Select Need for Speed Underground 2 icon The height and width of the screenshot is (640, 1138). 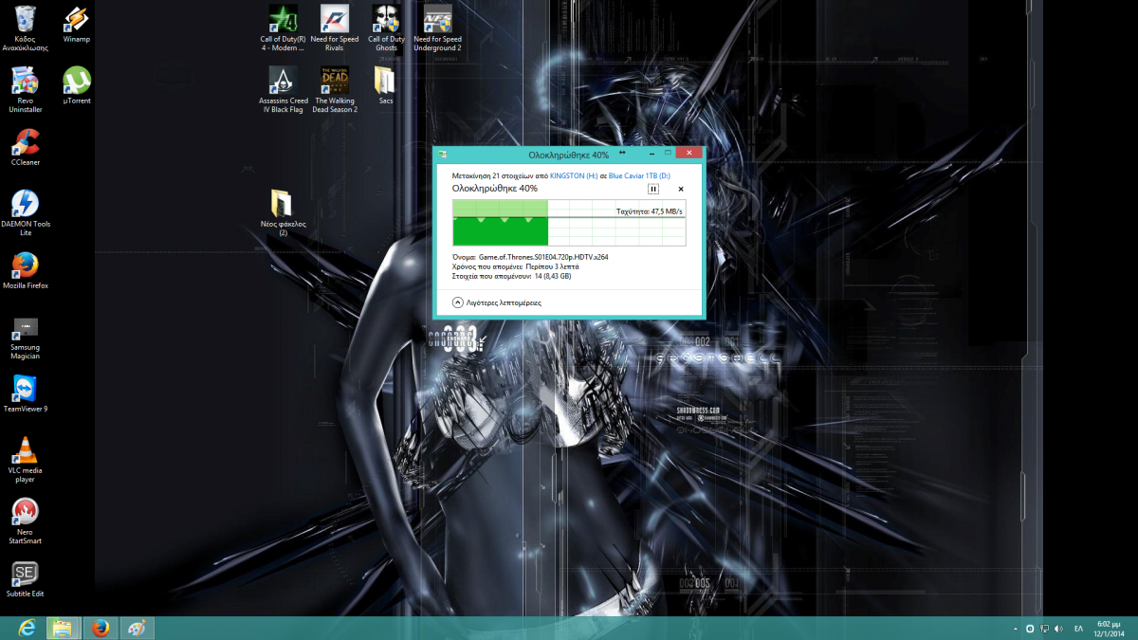[x=437, y=27]
